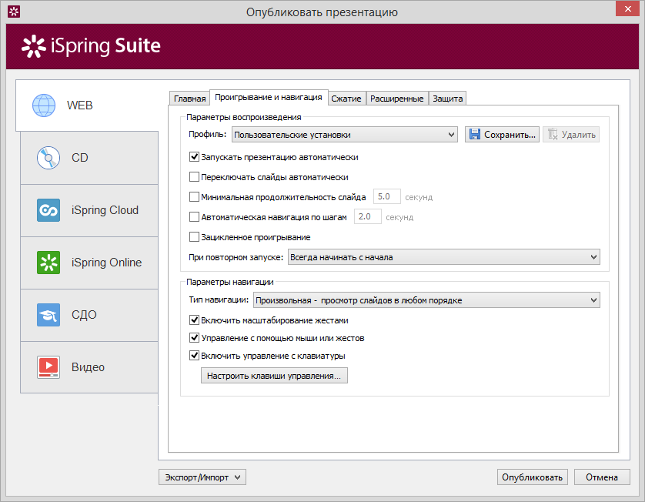
Task: Enable Переключать слайды автоматически
Action: 194,177
